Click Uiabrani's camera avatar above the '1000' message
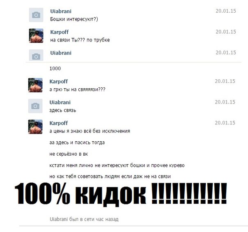The height and width of the screenshot is (232, 248). click(36, 55)
